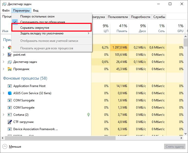Click the Chrome process icon
This screenshot has width=188, height=153.
tap(10, 47)
